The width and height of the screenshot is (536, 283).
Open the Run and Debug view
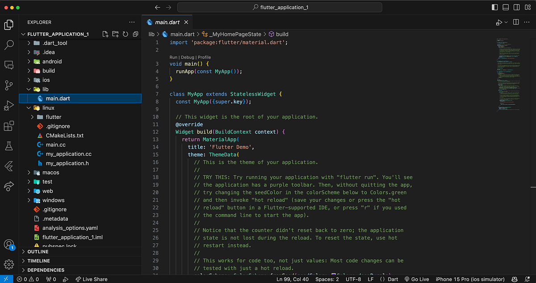point(9,106)
